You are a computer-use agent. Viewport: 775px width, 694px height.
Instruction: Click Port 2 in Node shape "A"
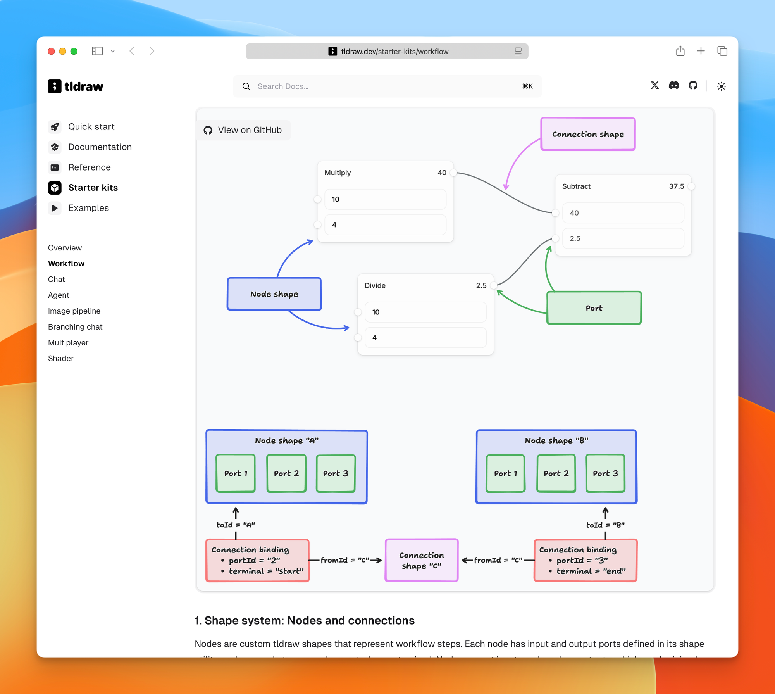(286, 473)
